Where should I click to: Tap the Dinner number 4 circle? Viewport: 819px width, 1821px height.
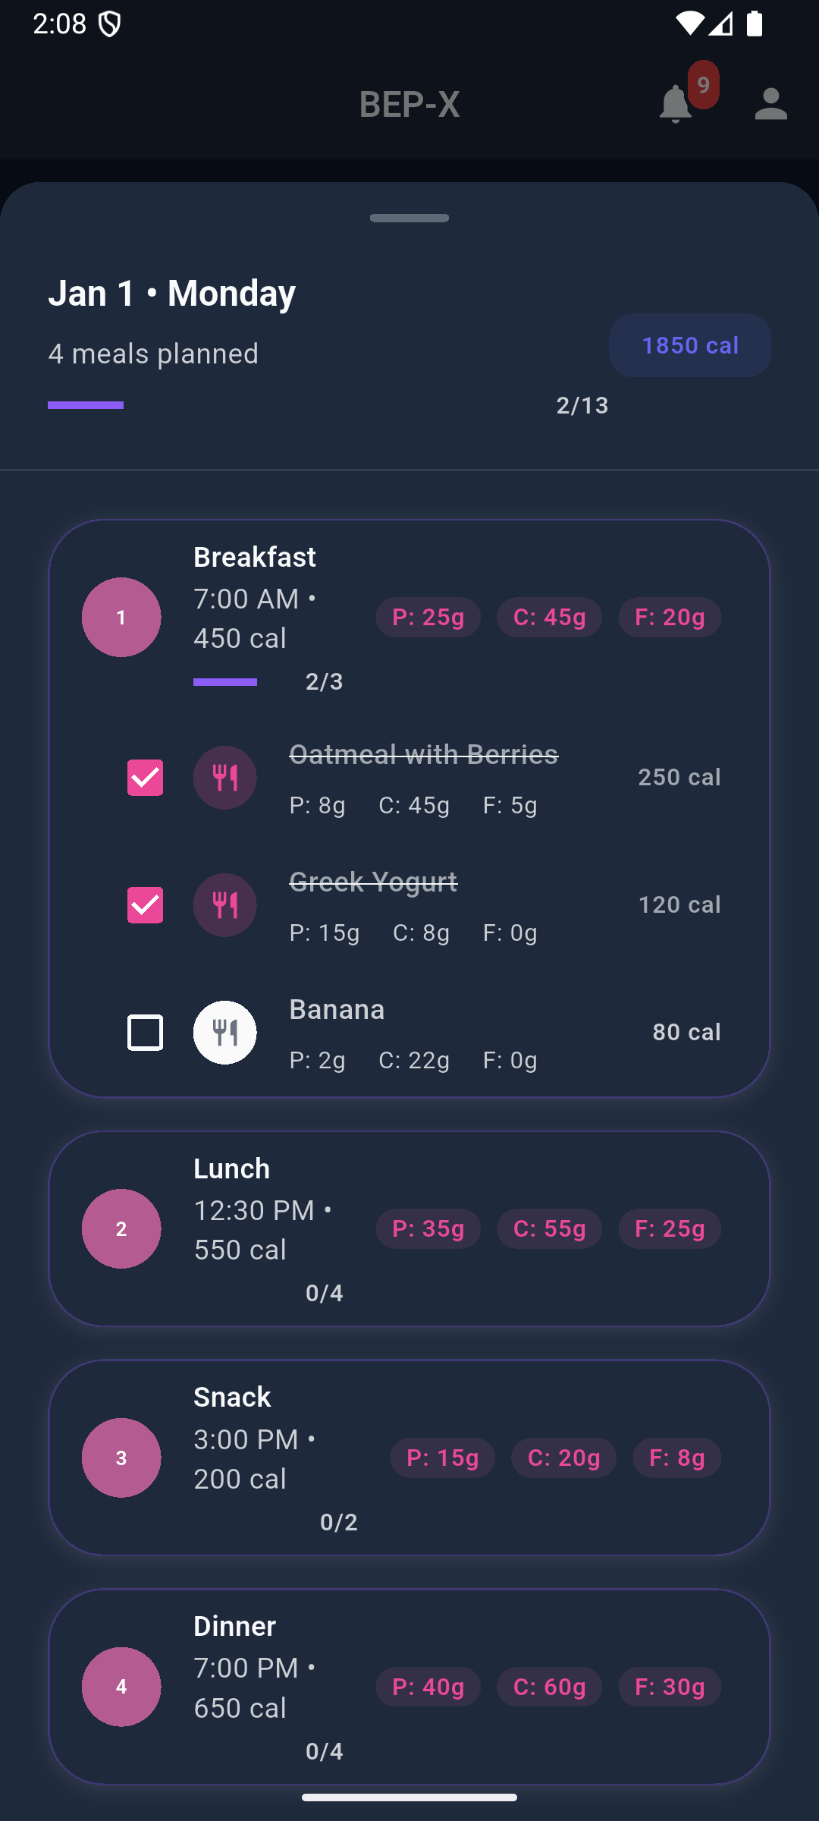pos(121,1687)
